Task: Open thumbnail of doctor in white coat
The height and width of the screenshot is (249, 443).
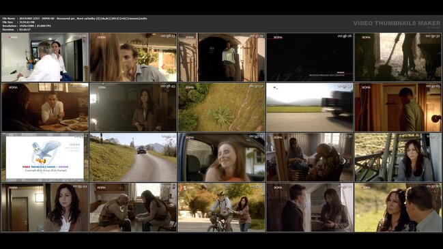Action: (45, 57)
